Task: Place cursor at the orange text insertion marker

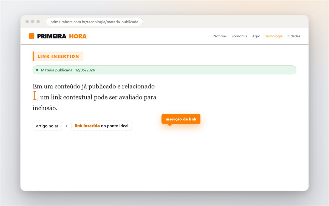Action: coord(35,96)
